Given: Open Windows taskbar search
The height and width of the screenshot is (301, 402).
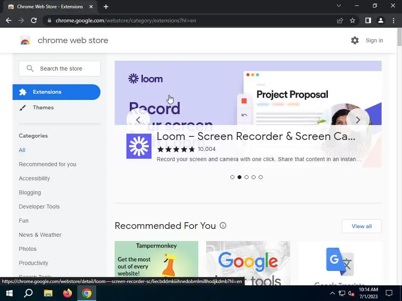Looking at the screenshot, I should click(x=28, y=293).
